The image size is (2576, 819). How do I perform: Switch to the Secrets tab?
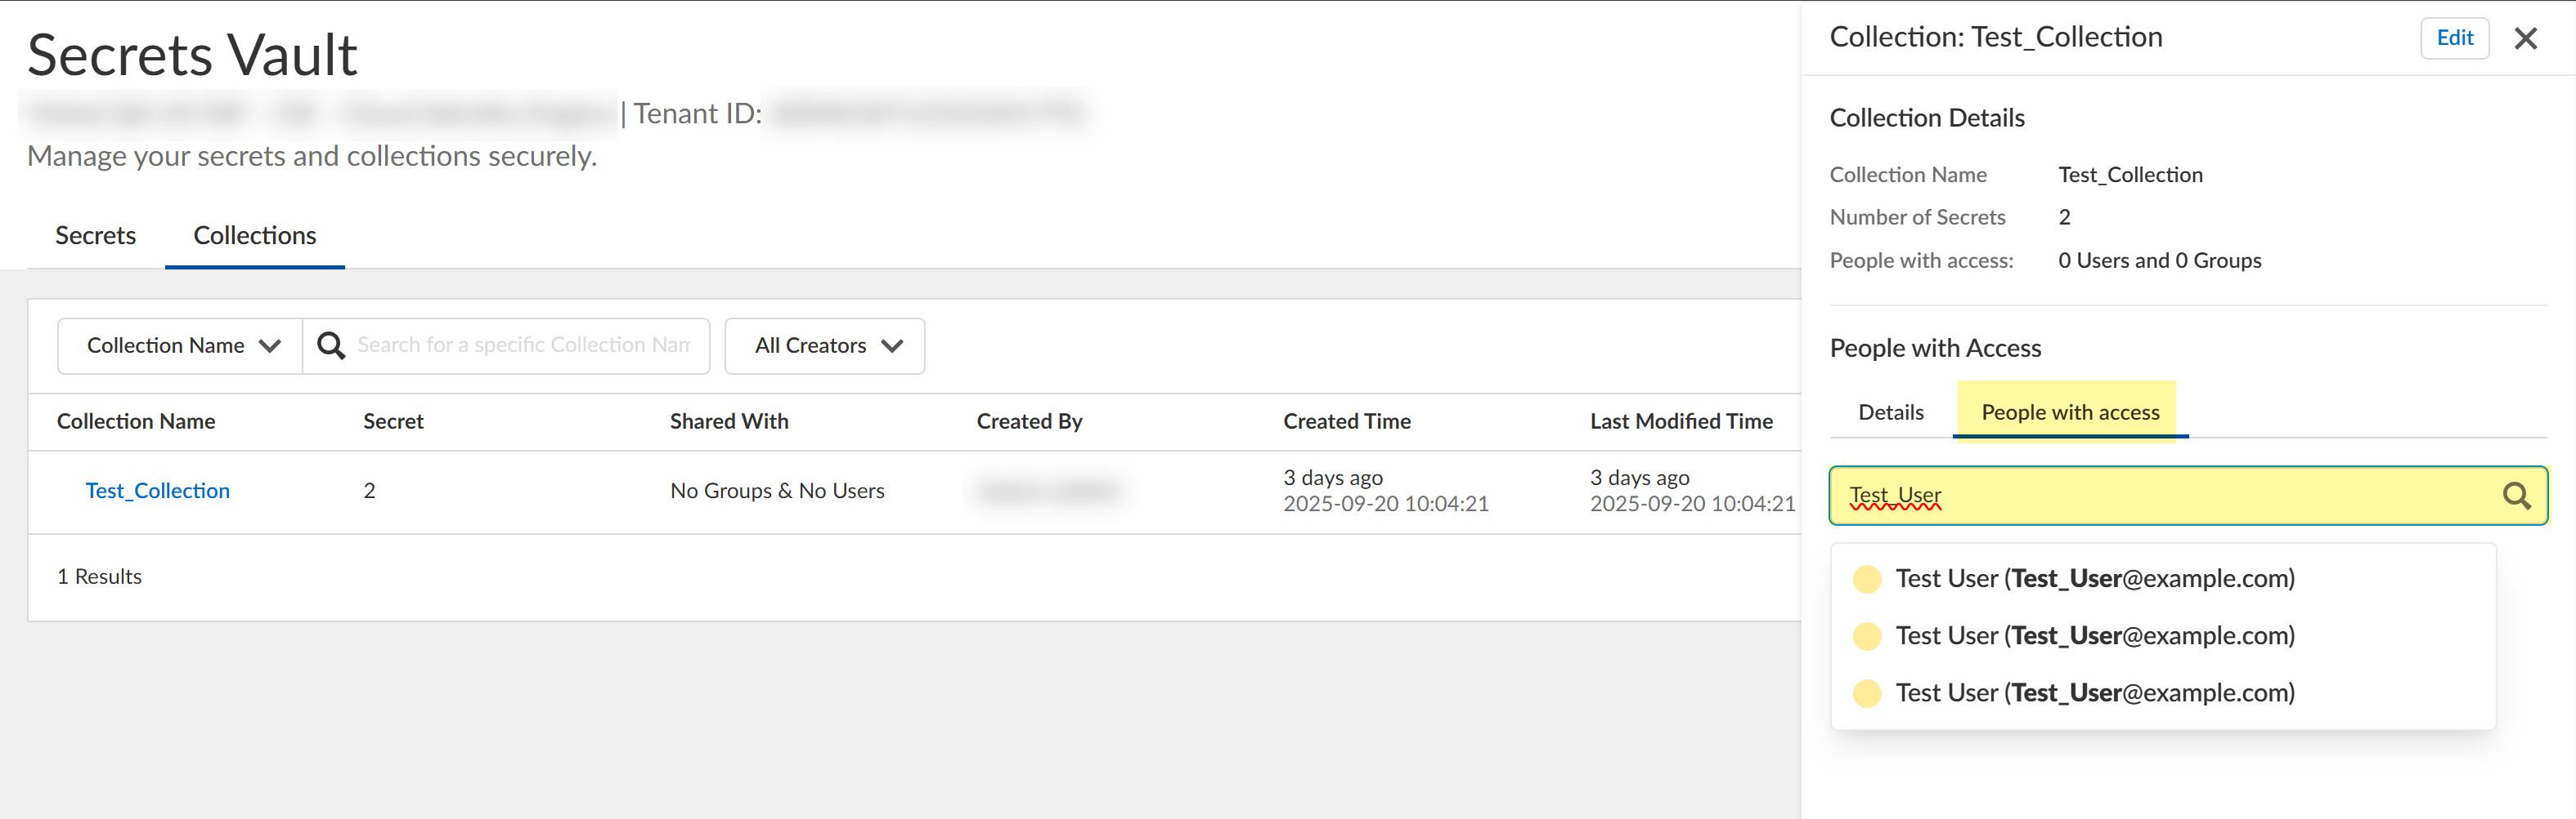[95, 236]
